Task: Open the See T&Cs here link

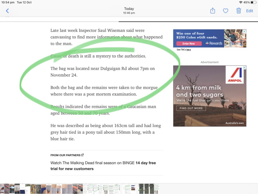Action: pos(184,50)
